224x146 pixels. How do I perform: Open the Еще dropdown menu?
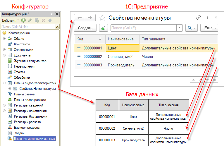pos(209,28)
